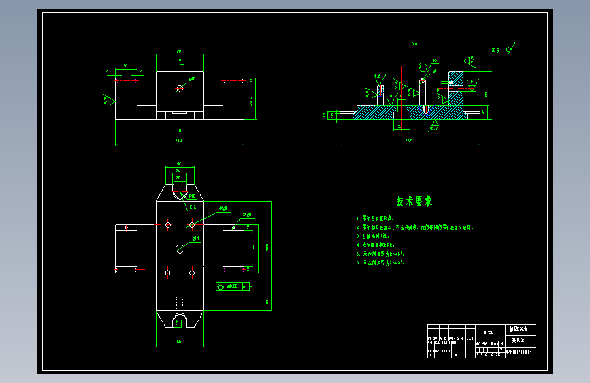590x383 pixels.
Task: Click the ø10 hole label in front view
Action: (x=193, y=79)
